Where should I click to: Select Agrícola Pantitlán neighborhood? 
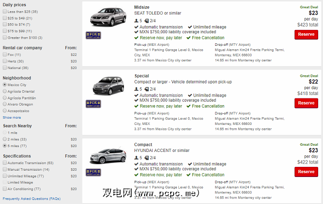(5, 98)
